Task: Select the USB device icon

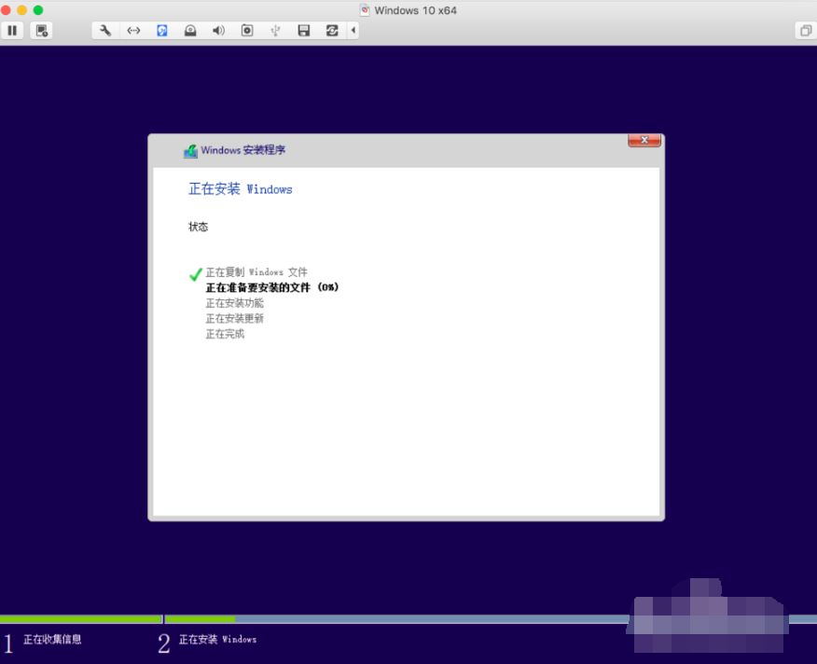Action: (x=275, y=30)
